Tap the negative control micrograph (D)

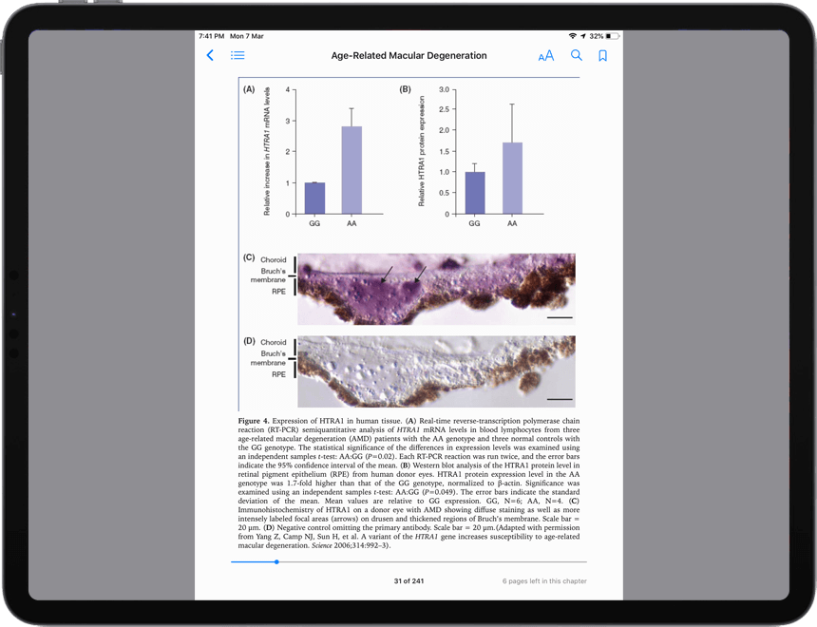[x=435, y=371]
